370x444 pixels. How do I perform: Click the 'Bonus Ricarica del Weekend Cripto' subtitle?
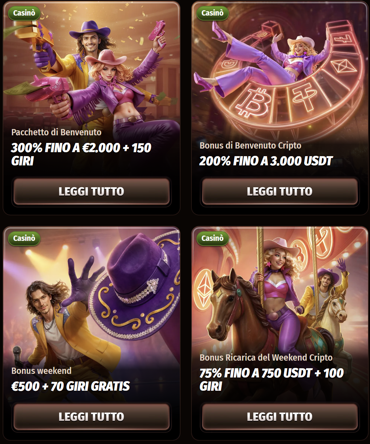coord(266,358)
